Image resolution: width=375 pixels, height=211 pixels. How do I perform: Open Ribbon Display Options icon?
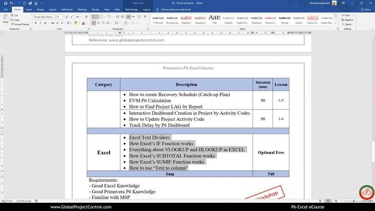coord(343,3)
